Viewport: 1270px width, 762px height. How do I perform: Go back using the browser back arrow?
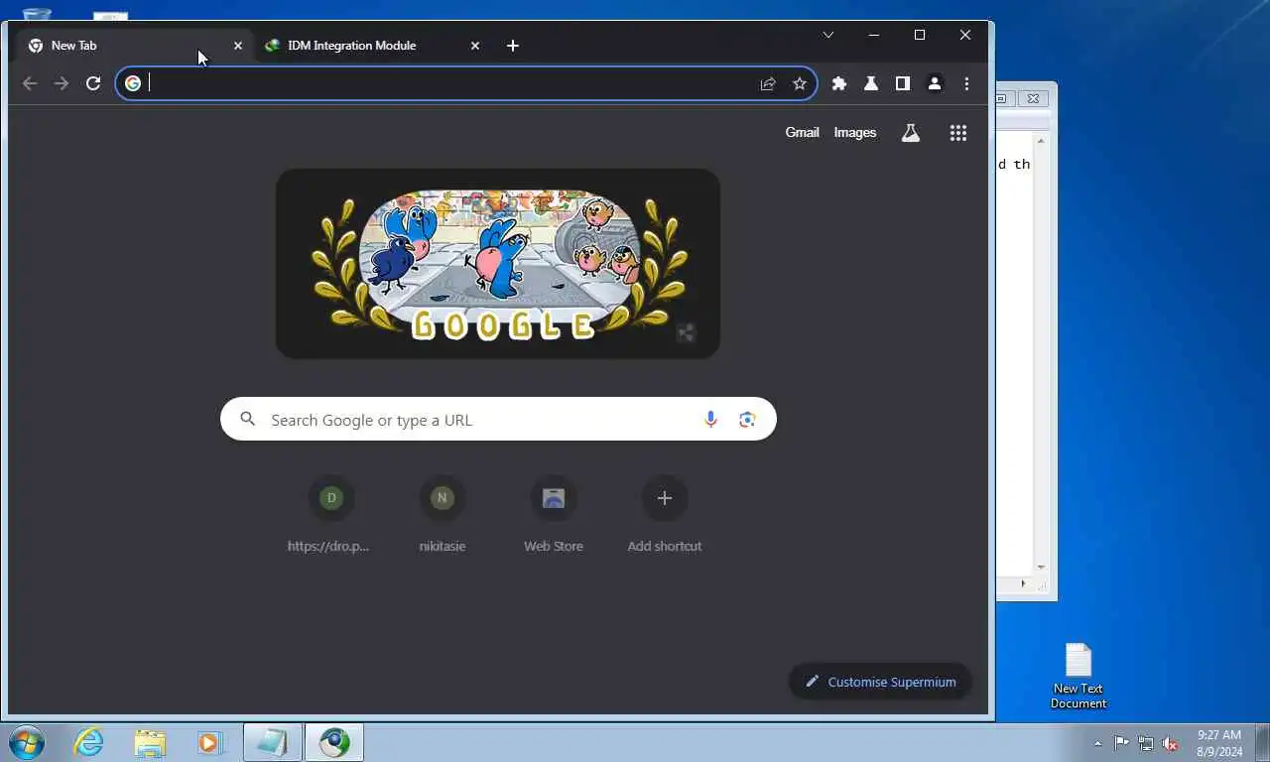pyautogui.click(x=30, y=83)
